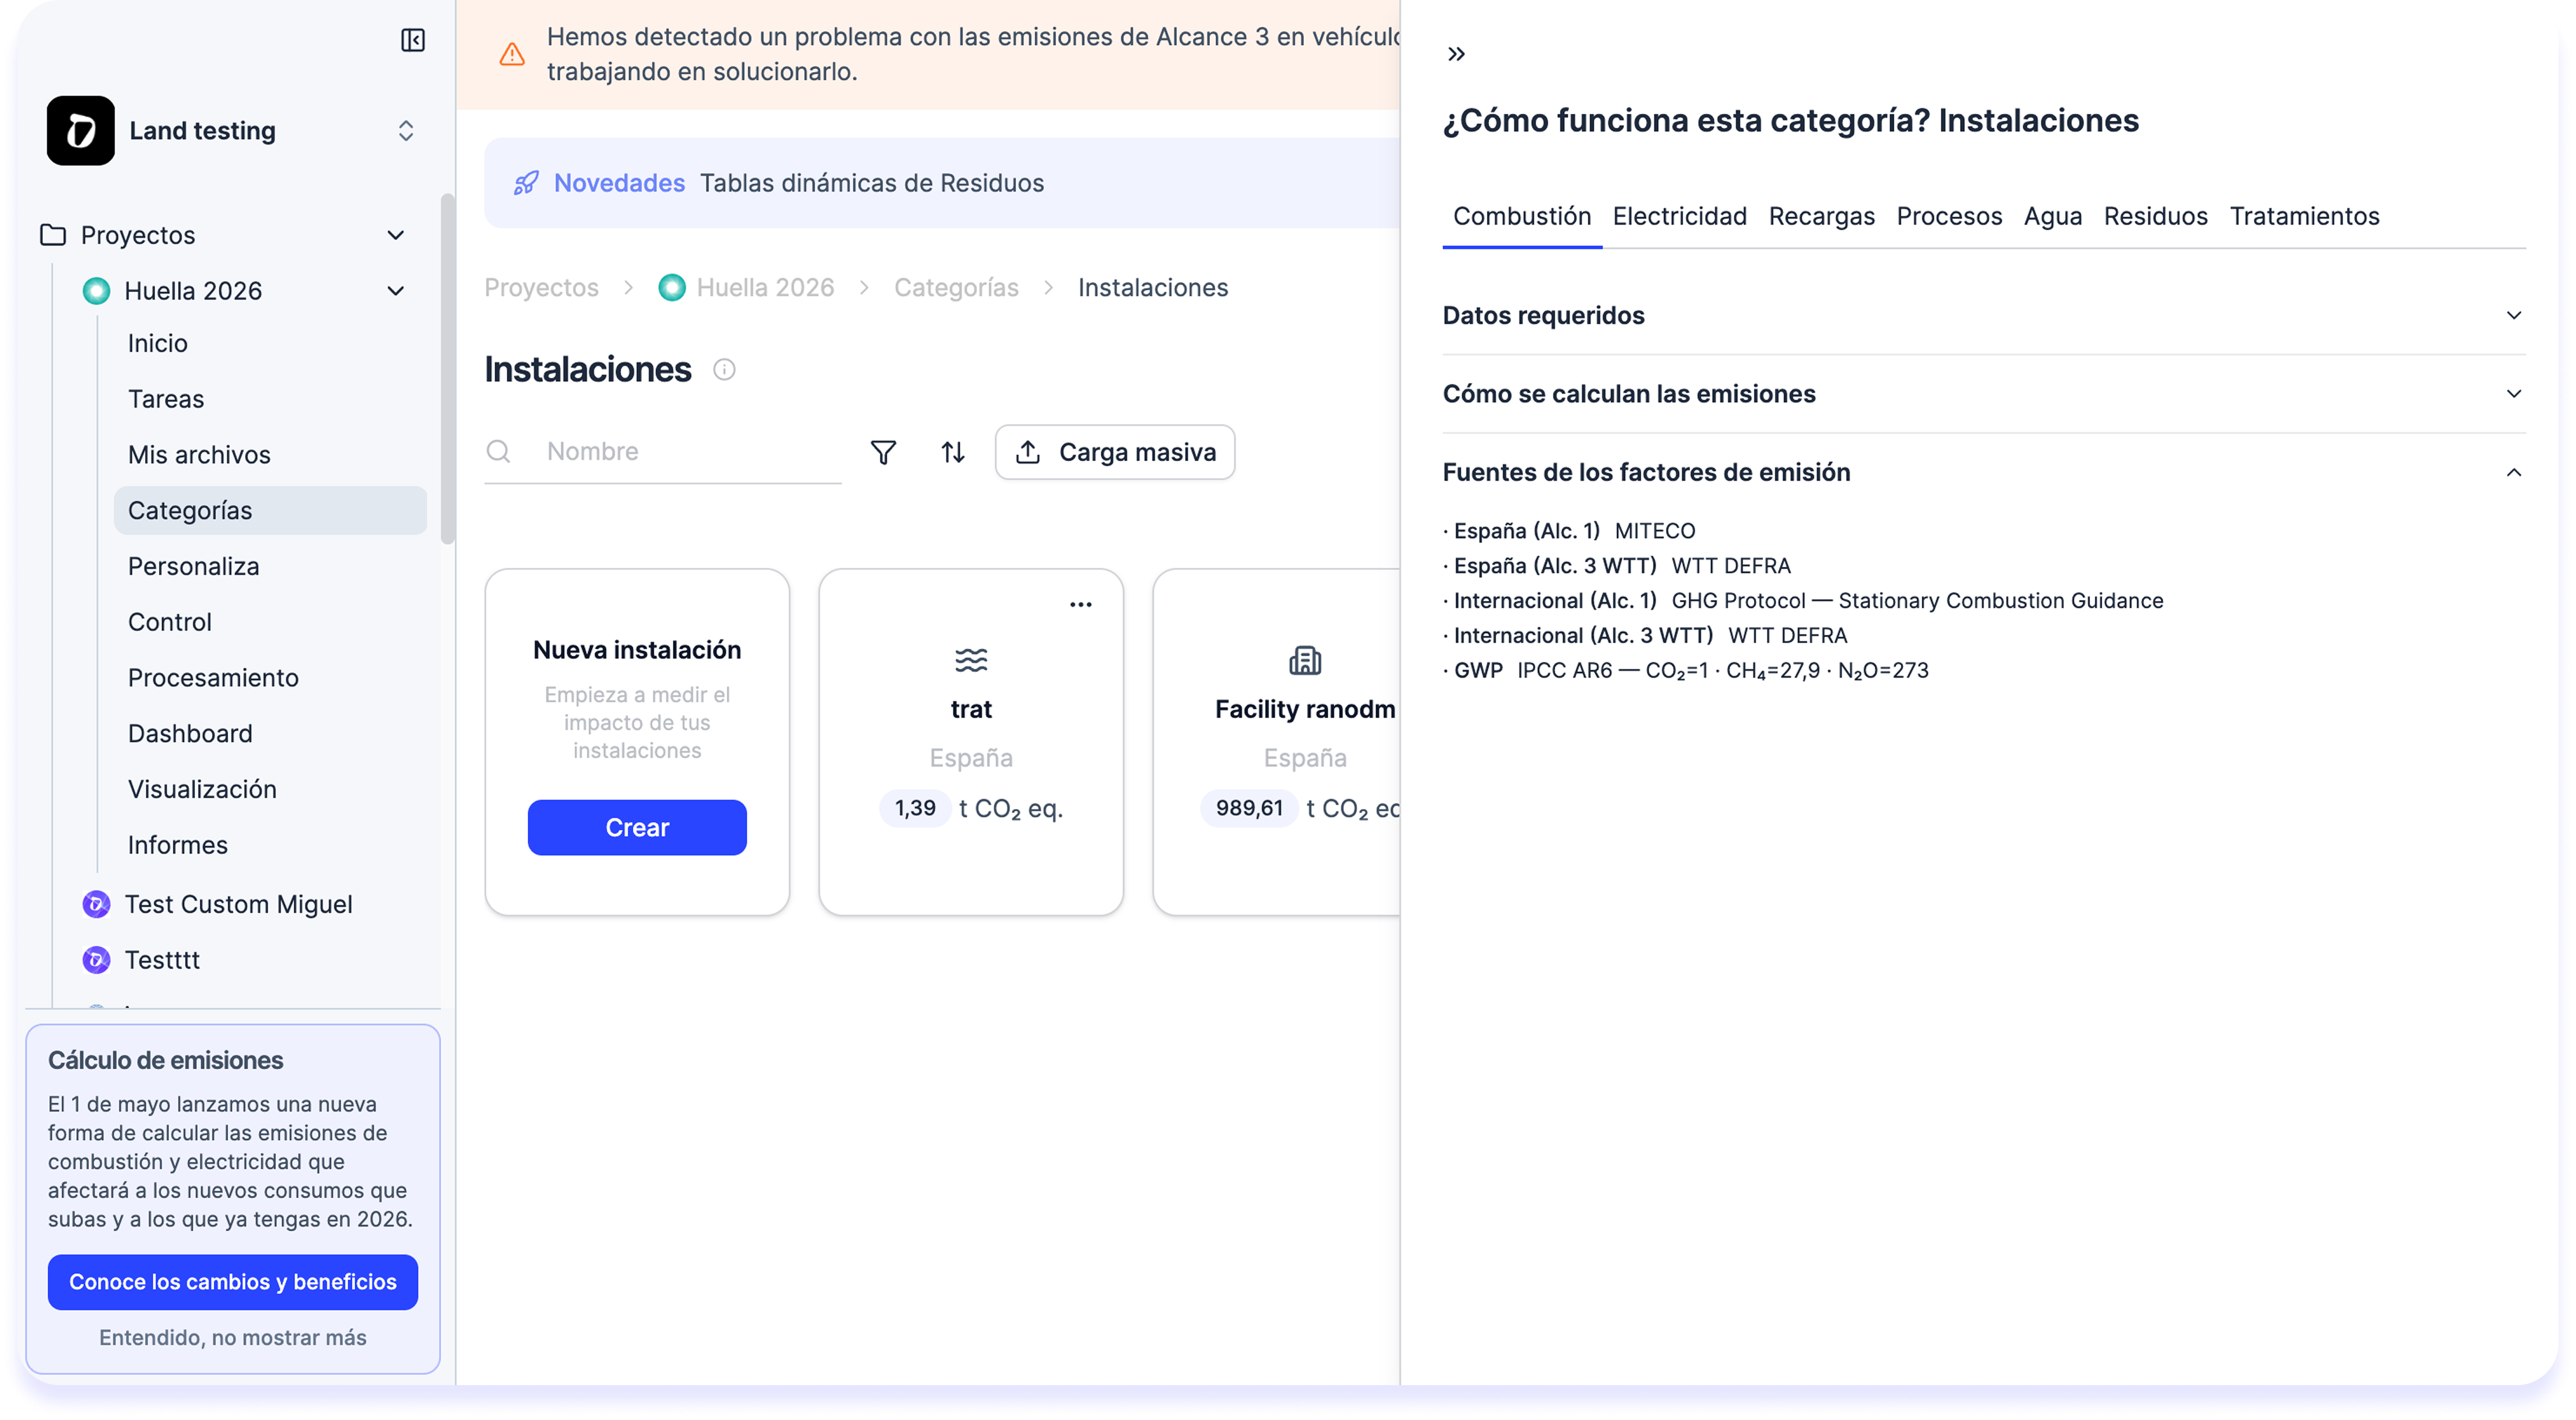Click Conoce los cambios y beneficios

pos(232,1281)
